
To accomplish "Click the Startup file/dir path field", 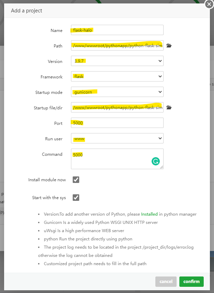I will click(x=117, y=107).
